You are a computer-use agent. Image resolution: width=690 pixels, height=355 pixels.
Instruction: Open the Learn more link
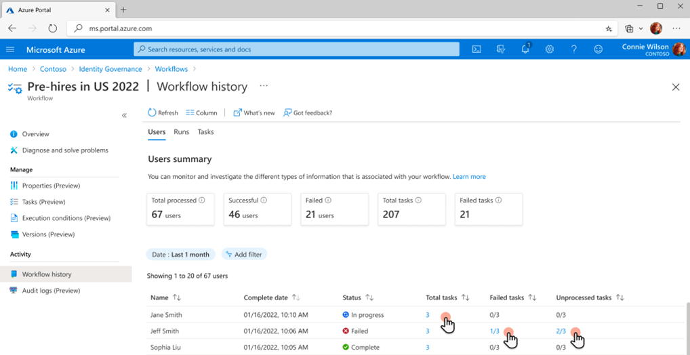coord(469,177)
